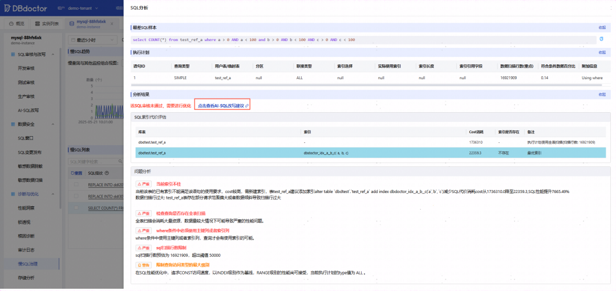Click 点击查看AI-SQL改写建议 link
The width and height of the screenshot is (616, 291).
(222, 106)
